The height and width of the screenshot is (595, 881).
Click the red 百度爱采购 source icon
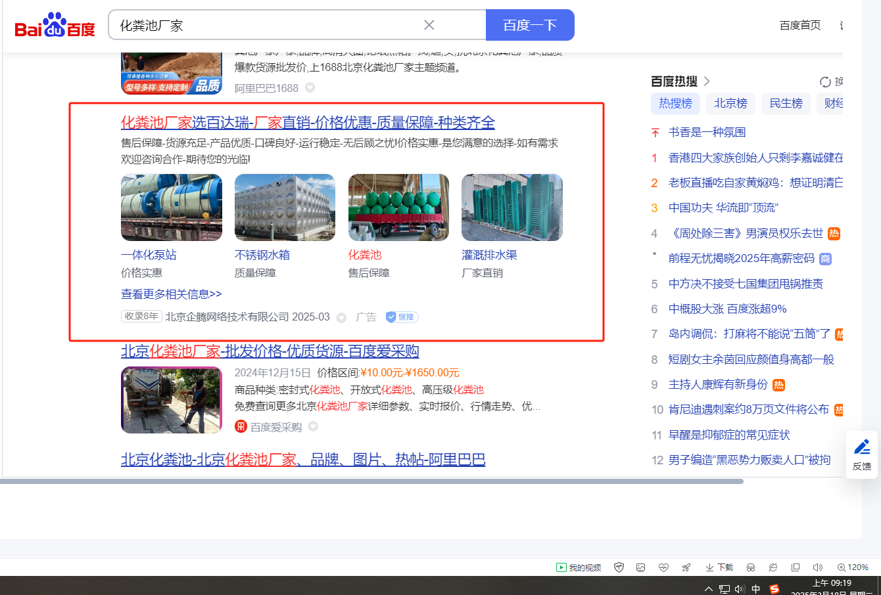point(241,427)
